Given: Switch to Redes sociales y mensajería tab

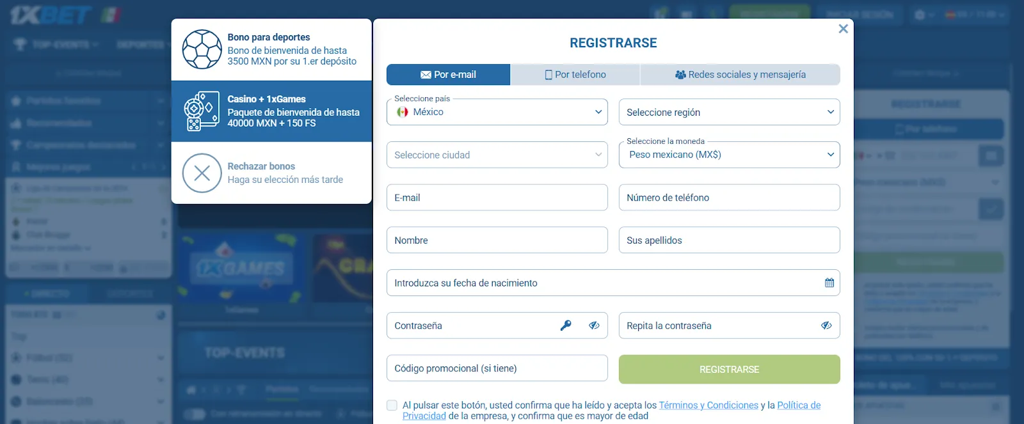Looking at the screenshot, I should (740, 75).
